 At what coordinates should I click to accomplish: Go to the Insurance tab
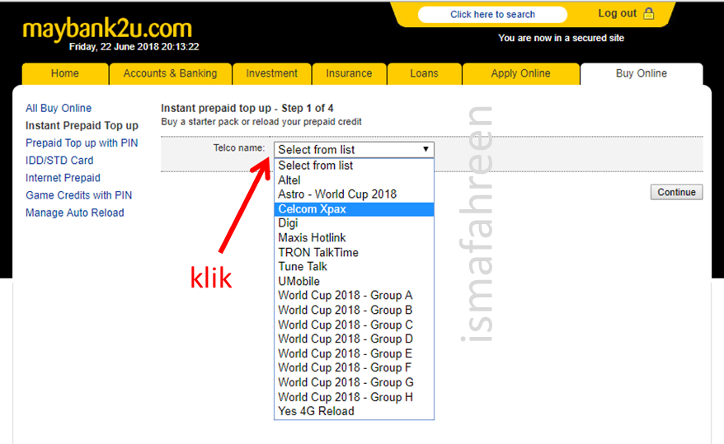click(x=349, y=74)
